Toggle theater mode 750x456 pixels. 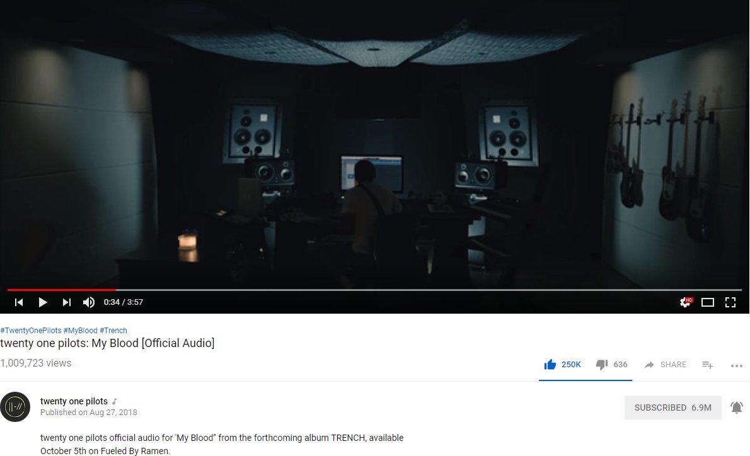pyautogui.click(x=707, y=302)
